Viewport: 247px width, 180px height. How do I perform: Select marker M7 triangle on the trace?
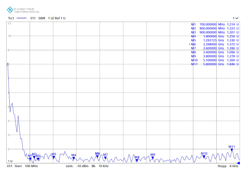point(105,158)
